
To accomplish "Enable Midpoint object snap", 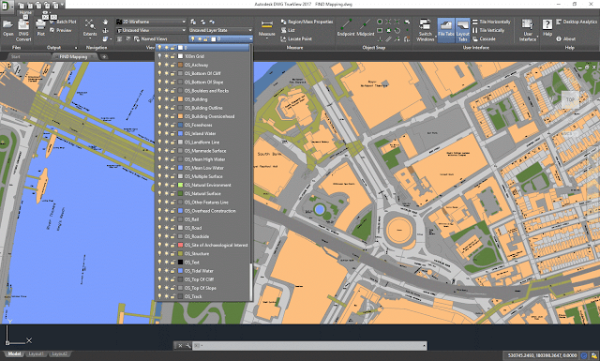I will [x=366, y=27].
